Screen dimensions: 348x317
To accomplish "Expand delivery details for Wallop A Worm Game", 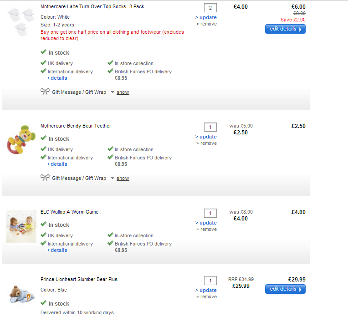I will pyautogui.click(x=58, y=250).
